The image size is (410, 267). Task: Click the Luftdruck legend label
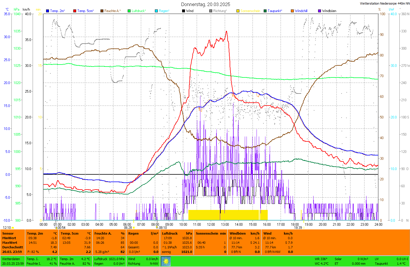click(139, 11)
